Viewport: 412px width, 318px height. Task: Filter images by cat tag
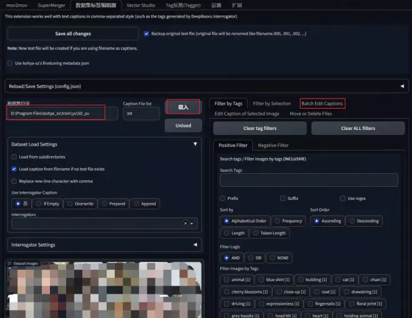point(345,280)
